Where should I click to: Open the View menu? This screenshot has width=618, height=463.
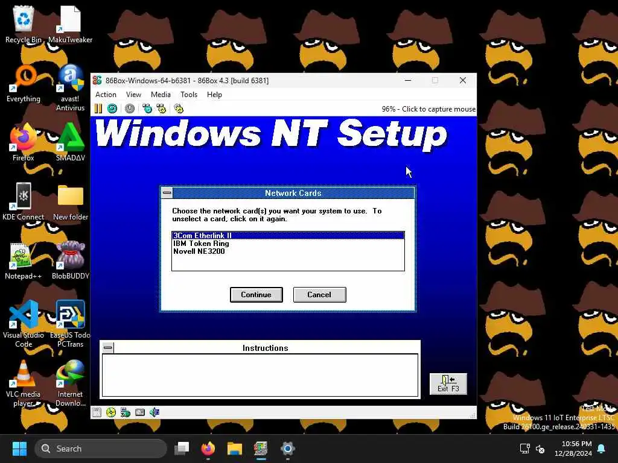click(x=133, y=95)
